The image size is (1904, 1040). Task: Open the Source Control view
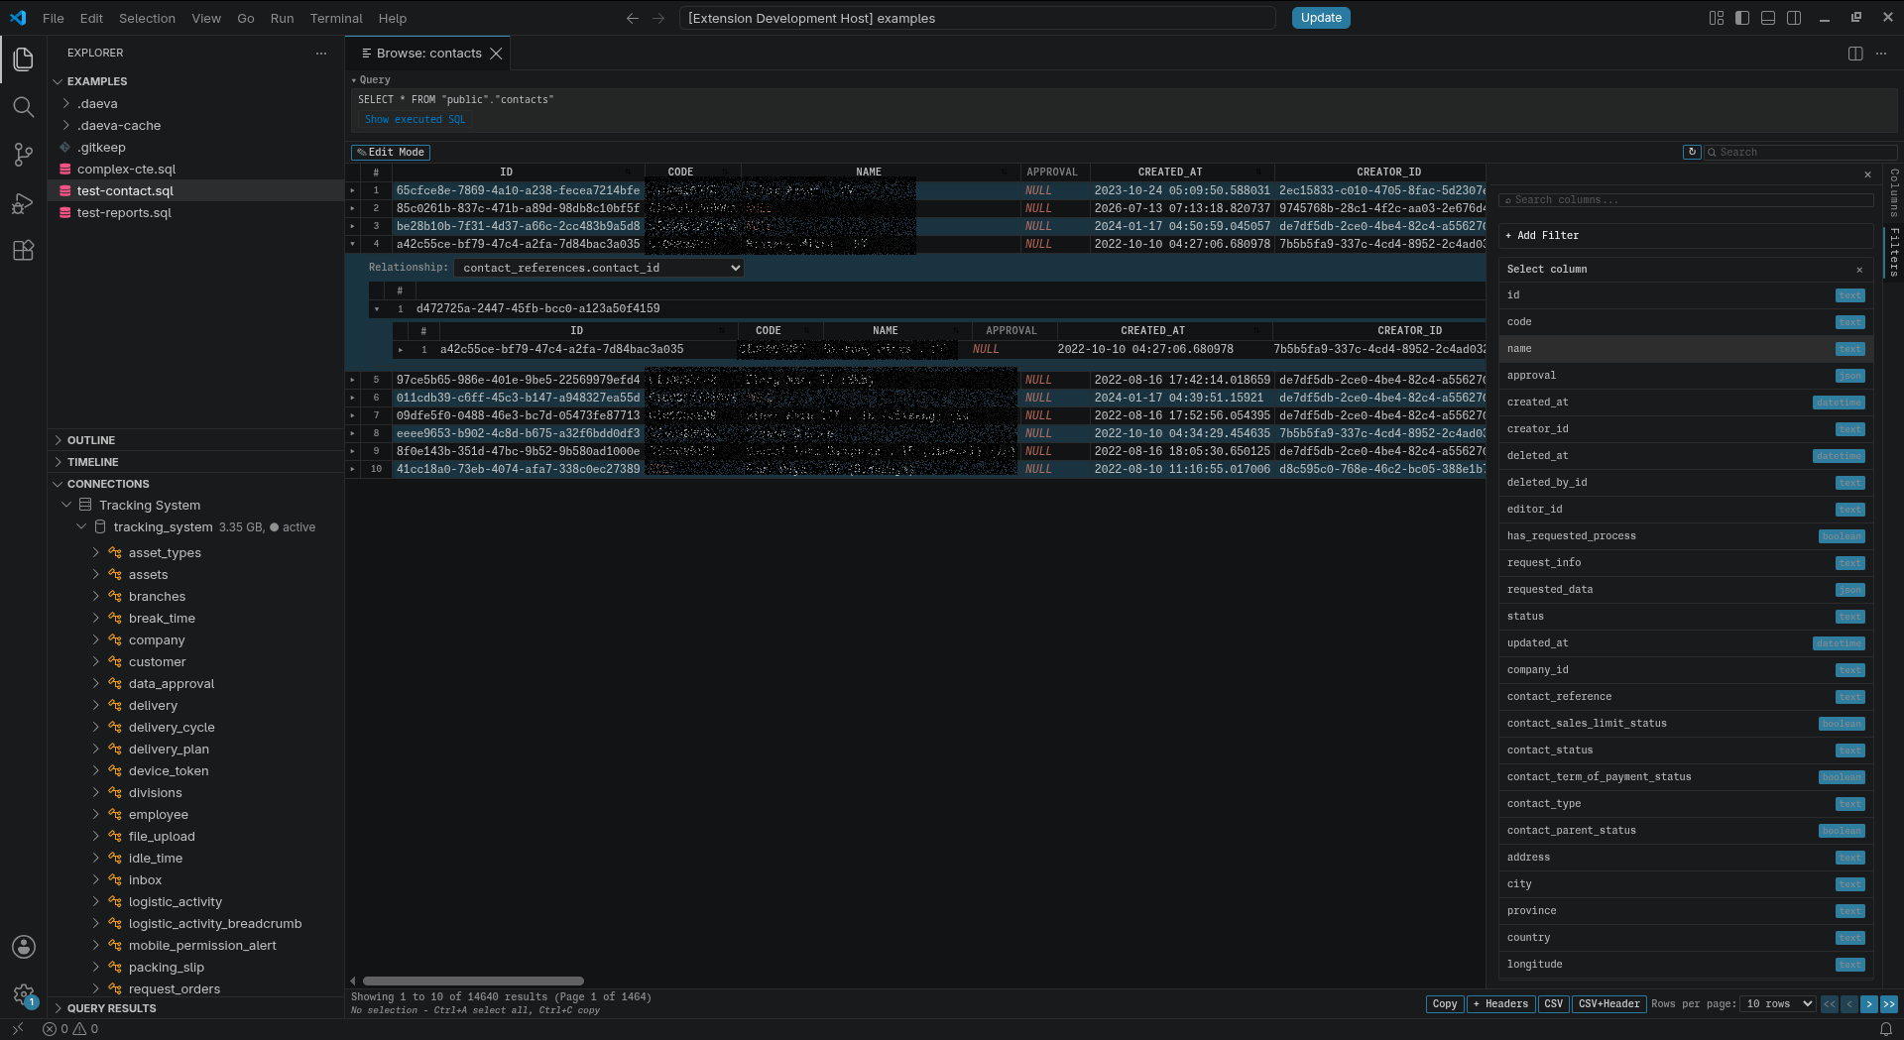point(24,155)
